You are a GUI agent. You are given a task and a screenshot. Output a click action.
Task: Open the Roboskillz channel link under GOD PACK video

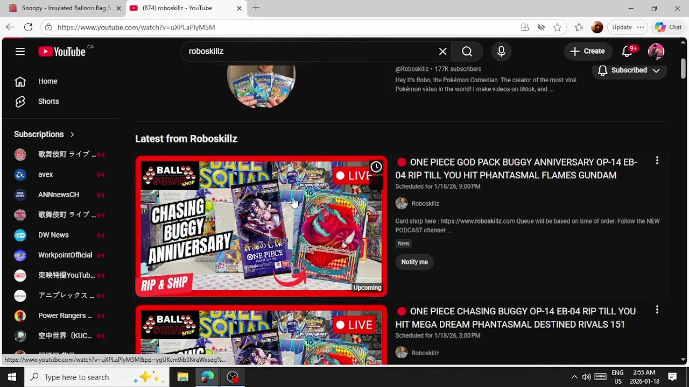point(425,204)
